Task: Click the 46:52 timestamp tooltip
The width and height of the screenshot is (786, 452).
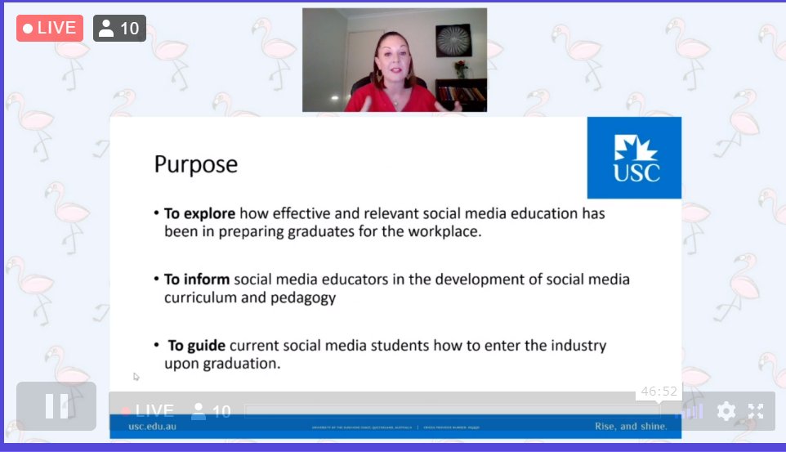Action: click(x=659, y=392)
